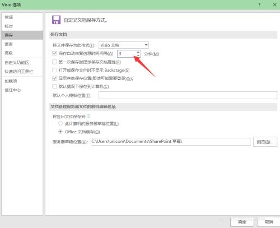Select the 保存 category in sidebar
280x228 pixels.
(22, 35)
